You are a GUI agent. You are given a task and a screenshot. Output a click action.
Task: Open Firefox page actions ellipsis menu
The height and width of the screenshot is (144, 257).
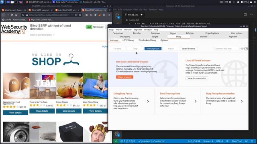pyautogui.click(x=72, y=15)
